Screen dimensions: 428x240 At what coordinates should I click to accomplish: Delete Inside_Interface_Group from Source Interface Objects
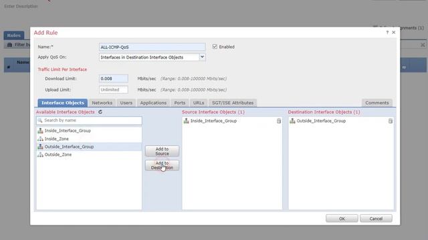pyautogui.click(x=279, y=121)
